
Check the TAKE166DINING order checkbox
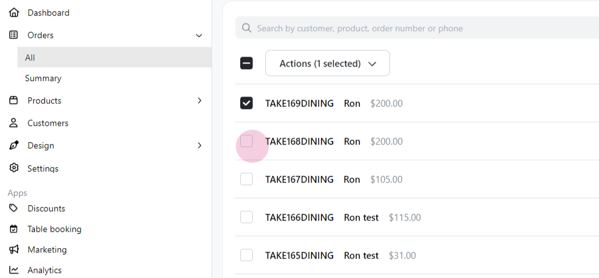tap(246, 217)
